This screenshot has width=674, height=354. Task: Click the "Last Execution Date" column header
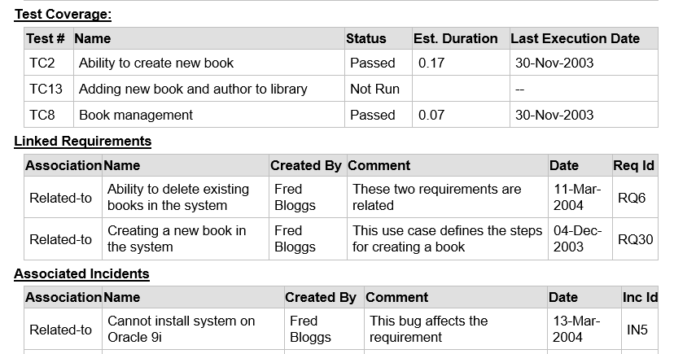[575, 38]
